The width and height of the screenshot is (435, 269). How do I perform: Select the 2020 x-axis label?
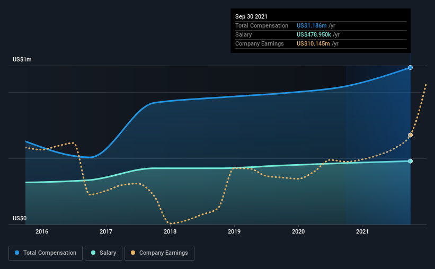[x=298, y=231]
